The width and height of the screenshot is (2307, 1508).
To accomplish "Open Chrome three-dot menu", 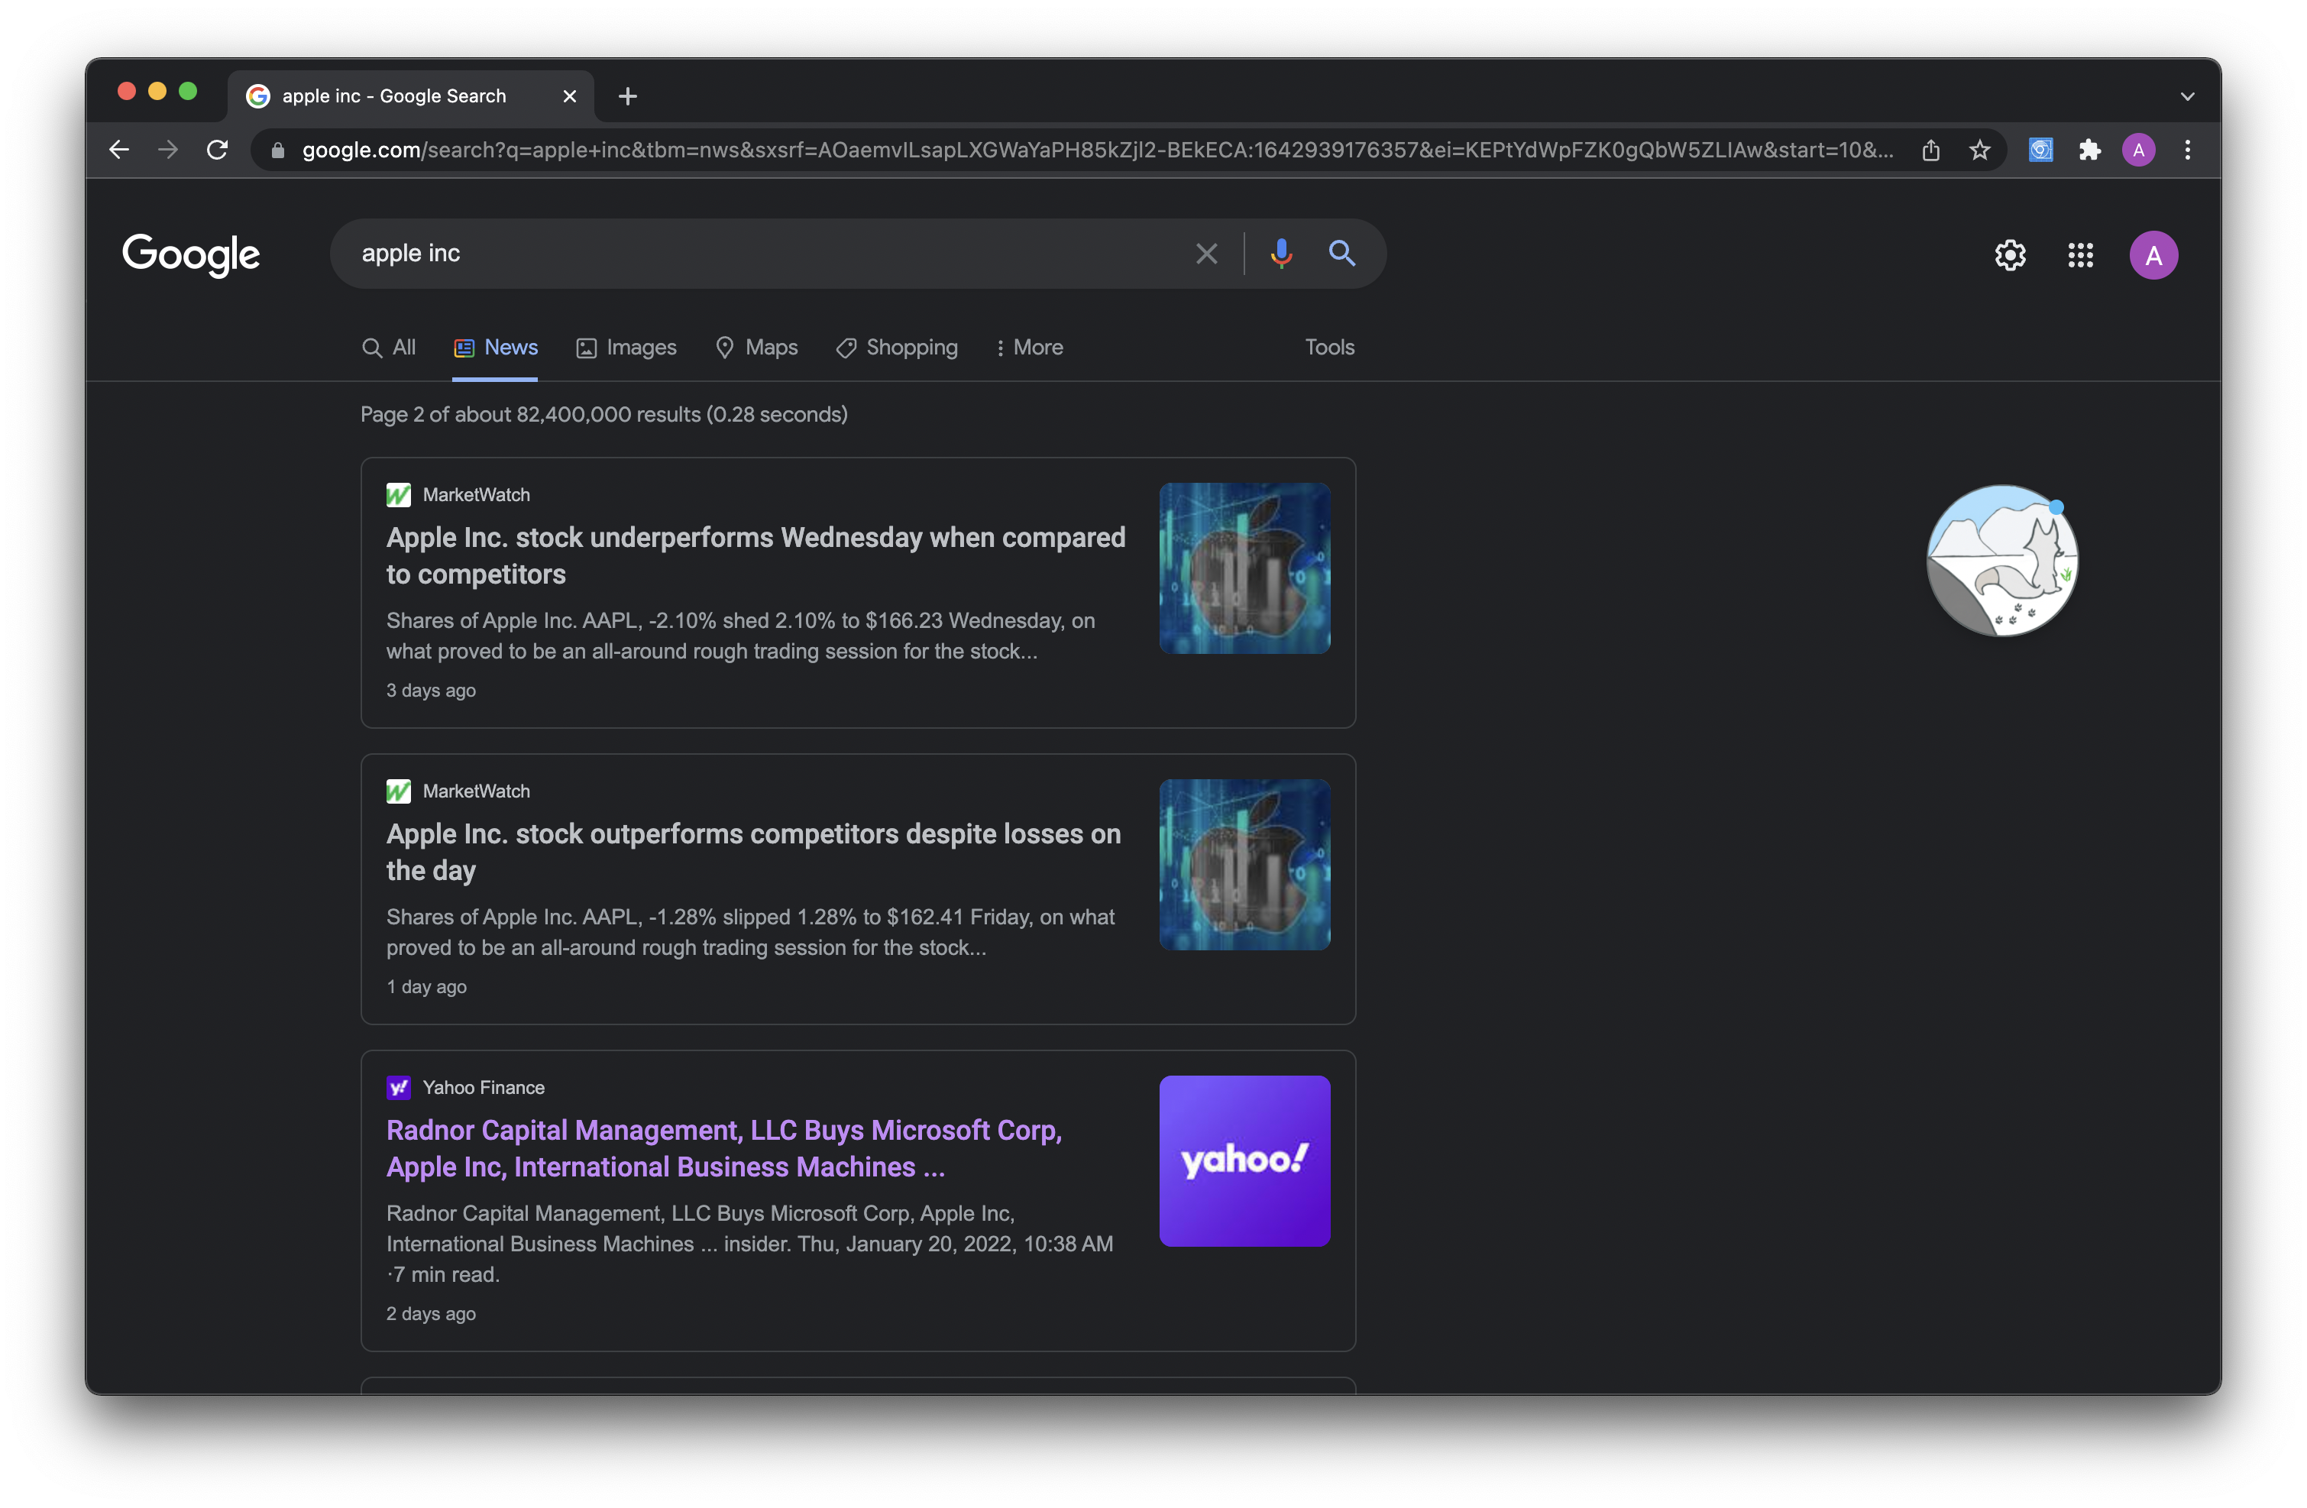I will (2187, 150).
